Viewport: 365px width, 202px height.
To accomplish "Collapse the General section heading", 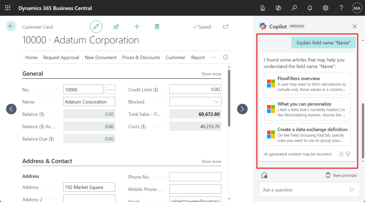I will point(32,73).
